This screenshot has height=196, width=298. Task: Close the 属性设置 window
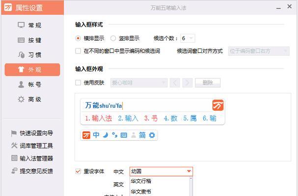pyautogui.click(x=290, y=6)
